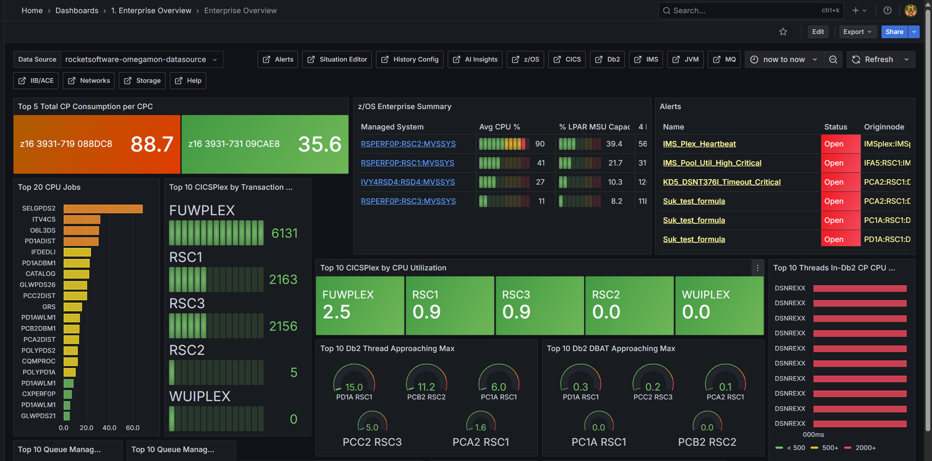The image size is (932, 461).
Task: Click the zoom out time range icon
Action: tap(833, 59)
